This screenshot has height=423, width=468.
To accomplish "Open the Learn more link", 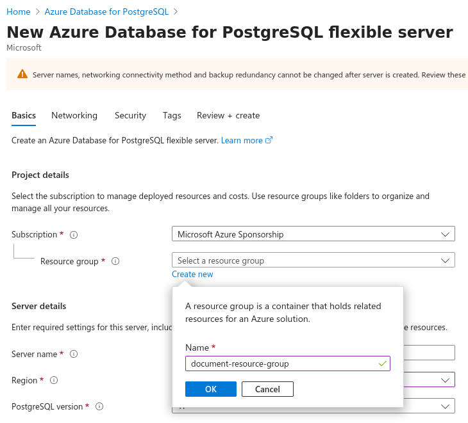I will click(x=242, y=140).
